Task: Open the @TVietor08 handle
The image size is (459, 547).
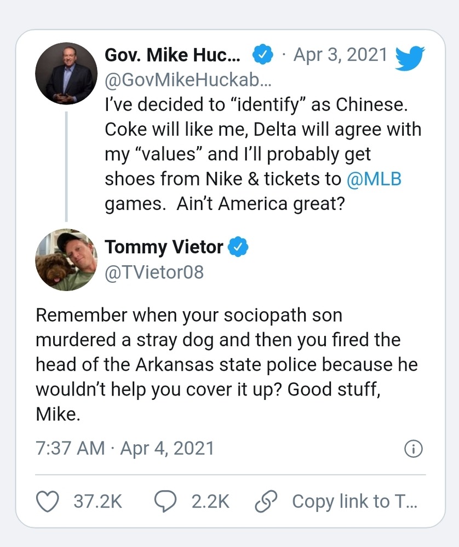Action: pos(154,272)
